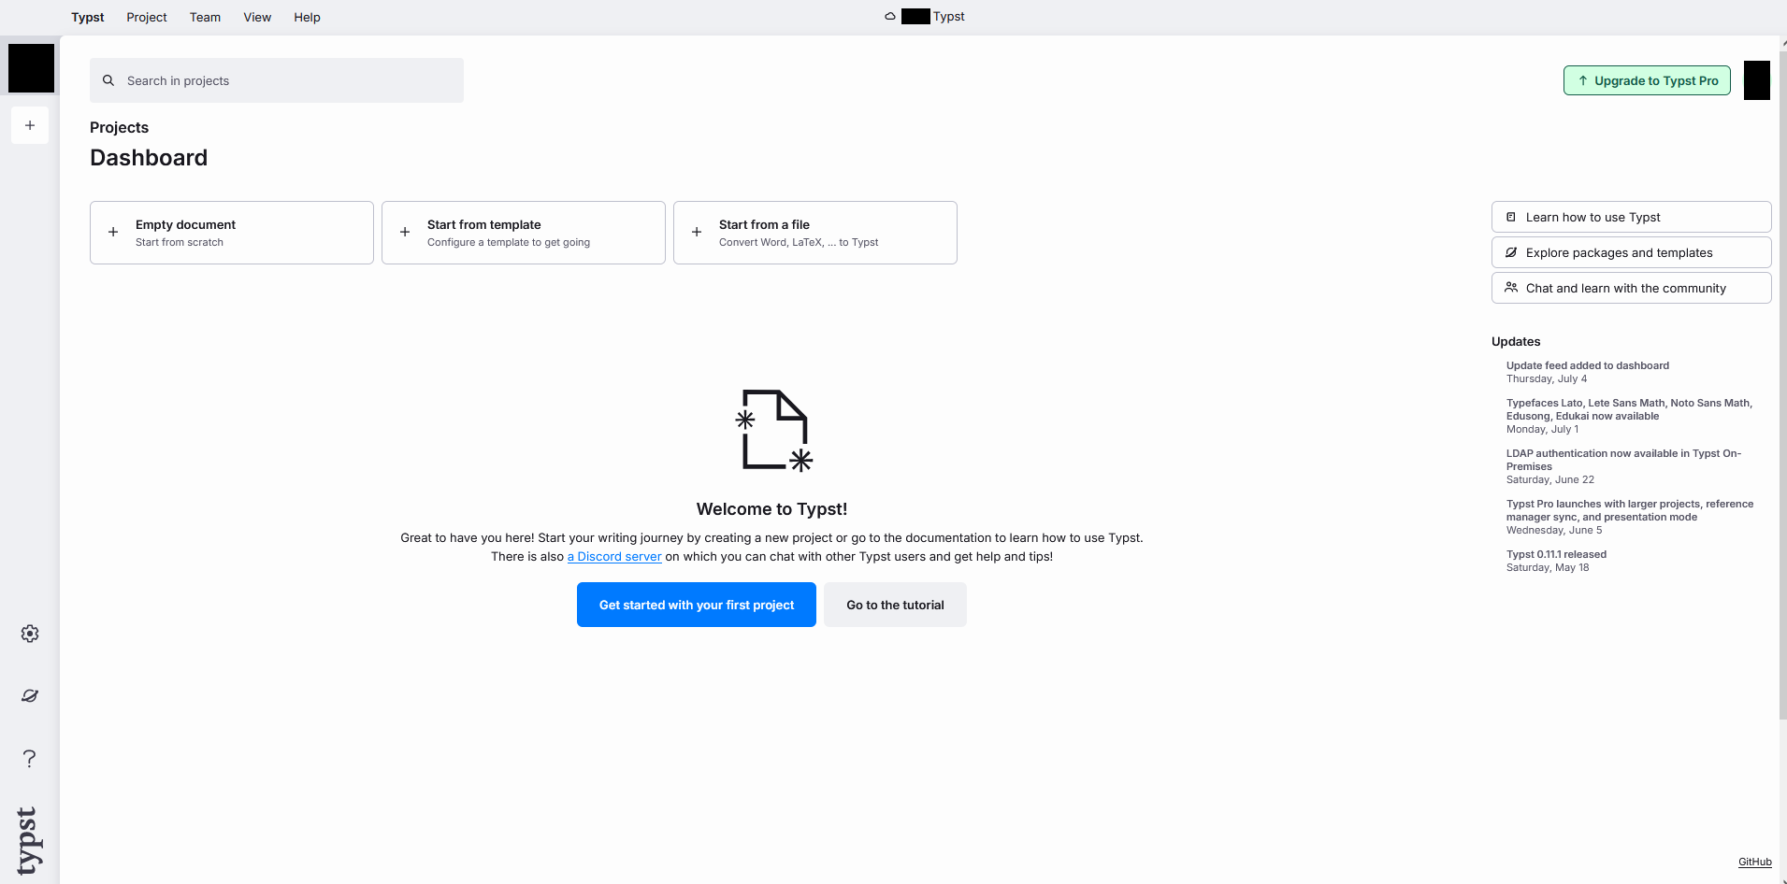Click the people icon beside Chat and learn

[1511, 288]
